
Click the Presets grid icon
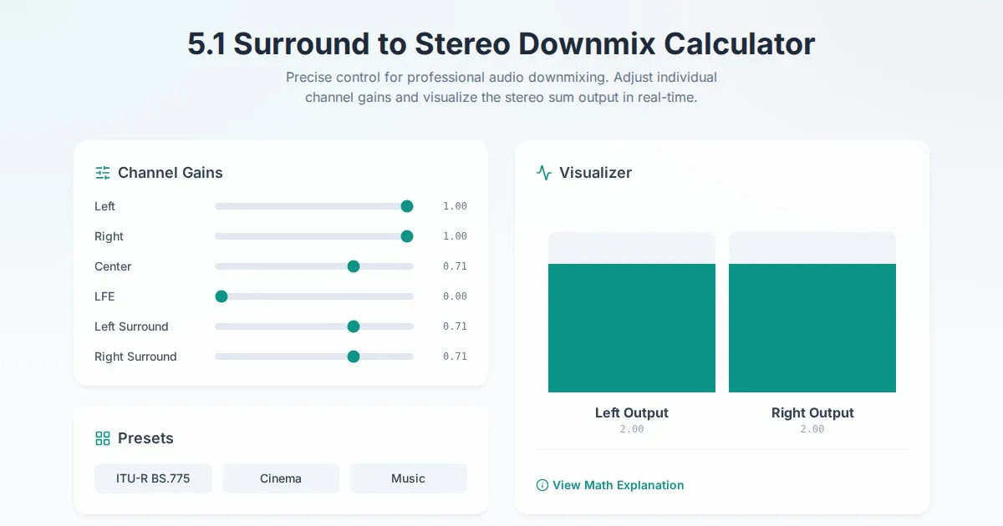103,438
